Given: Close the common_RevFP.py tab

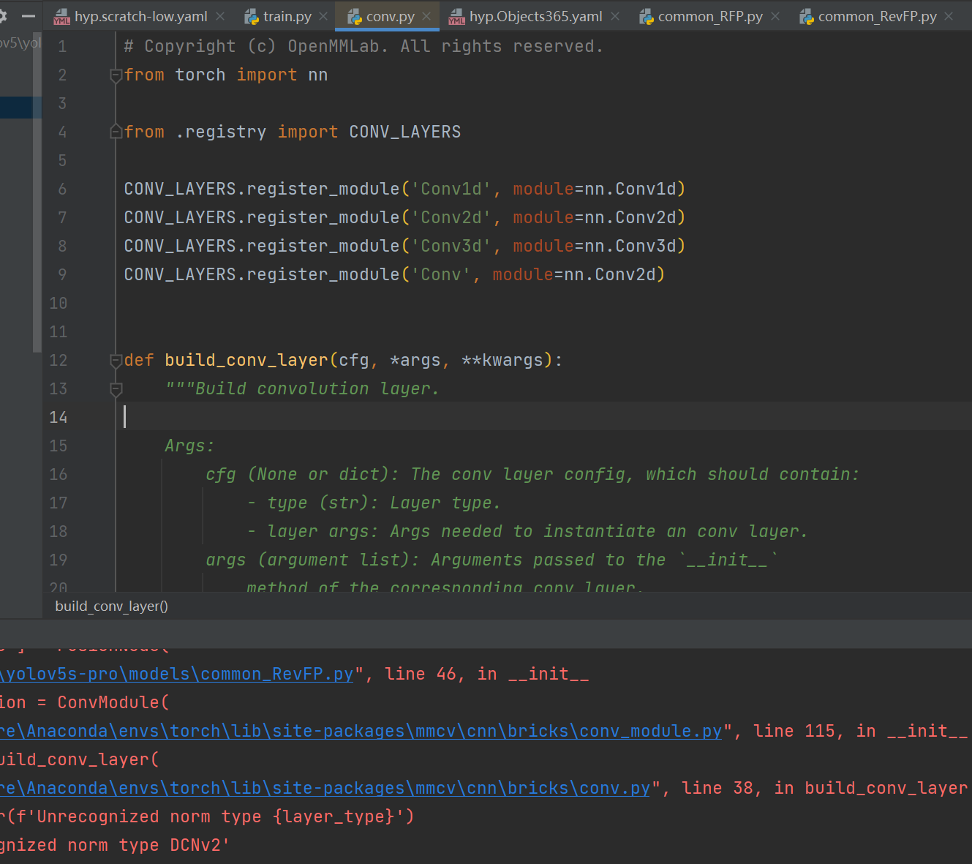Looking at the screenshot, I should click(949, 16).
